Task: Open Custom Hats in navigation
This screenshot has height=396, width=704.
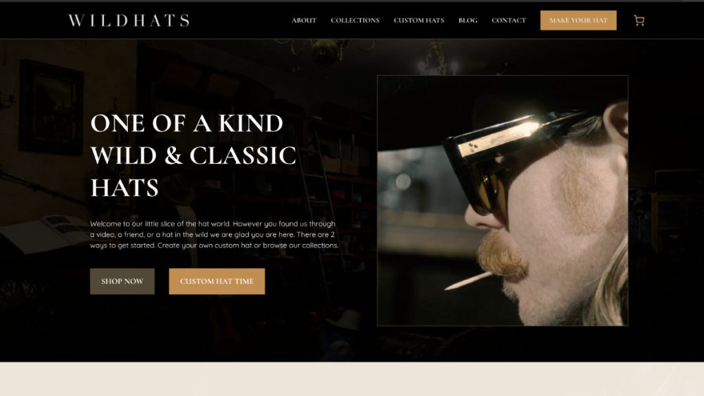Action: coord(419,20)
